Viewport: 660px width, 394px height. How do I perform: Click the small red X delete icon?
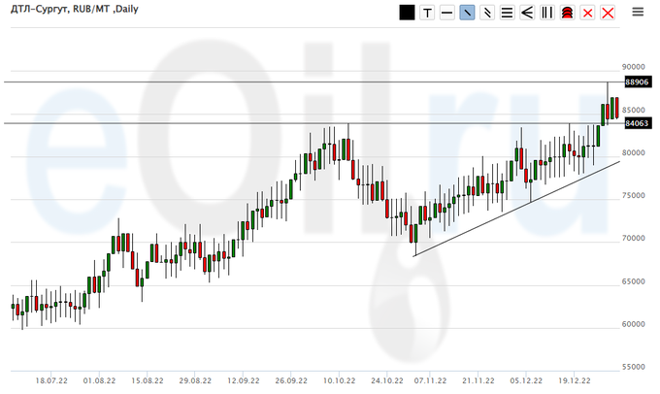tap(587, 13)
